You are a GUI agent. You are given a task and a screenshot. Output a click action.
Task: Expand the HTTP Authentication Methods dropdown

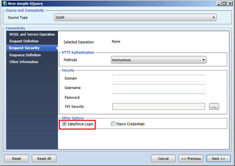point(159,60)
